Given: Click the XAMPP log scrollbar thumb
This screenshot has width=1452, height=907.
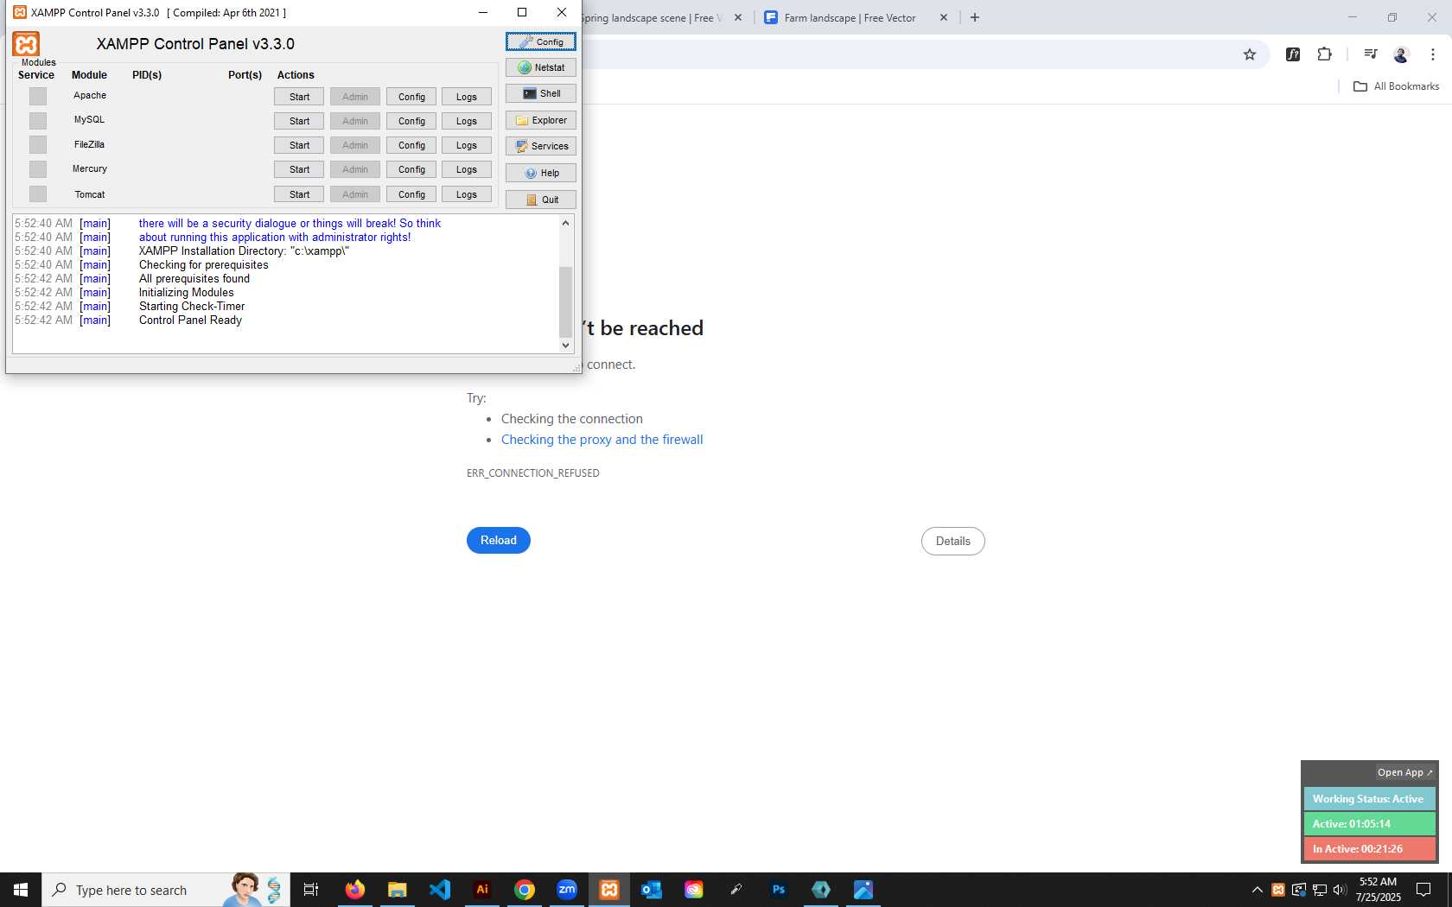Looking at the screenshot, I should [566, 301].
